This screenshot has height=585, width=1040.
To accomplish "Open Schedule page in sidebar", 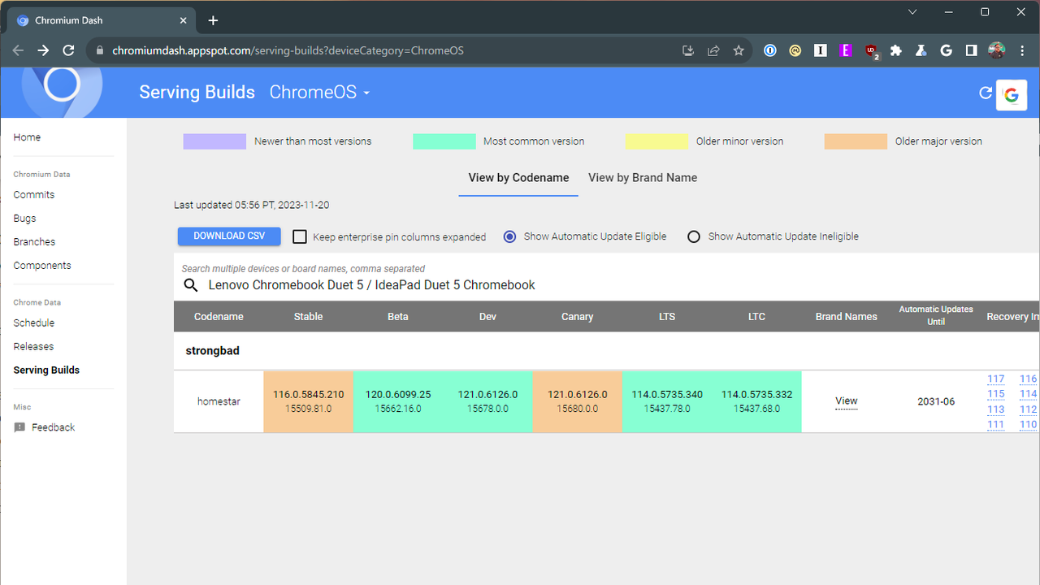I will [34, 323].
